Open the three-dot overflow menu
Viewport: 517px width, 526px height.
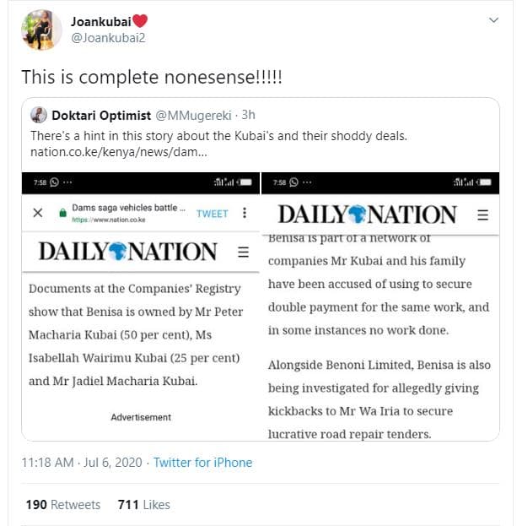(x=245, y=213)
